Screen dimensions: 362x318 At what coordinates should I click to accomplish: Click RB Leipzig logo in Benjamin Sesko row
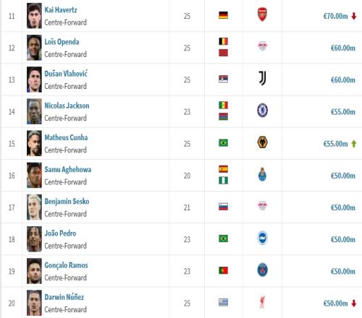tap(262, 205)
